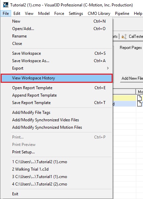Viewport: 143px width, 199px height.
Task: Open the Help menu
Action: pos(138,14)
